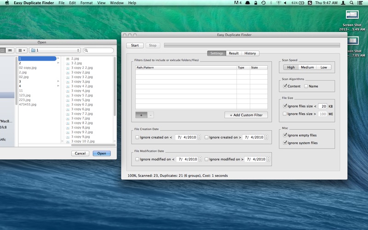
Task: Switch Open dialog to Cover Flow view
Action: [x=10, y=50]
